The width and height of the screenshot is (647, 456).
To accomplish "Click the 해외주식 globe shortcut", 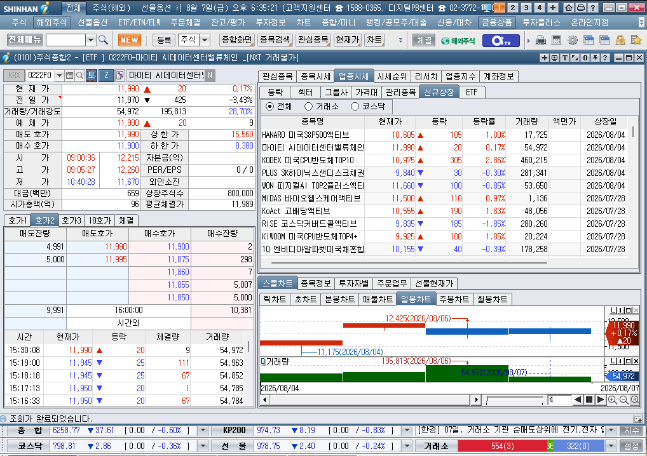I will pos(458,41).
